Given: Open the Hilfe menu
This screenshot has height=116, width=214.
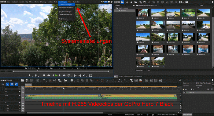Looking at the screenshot, I should (69, 2).
